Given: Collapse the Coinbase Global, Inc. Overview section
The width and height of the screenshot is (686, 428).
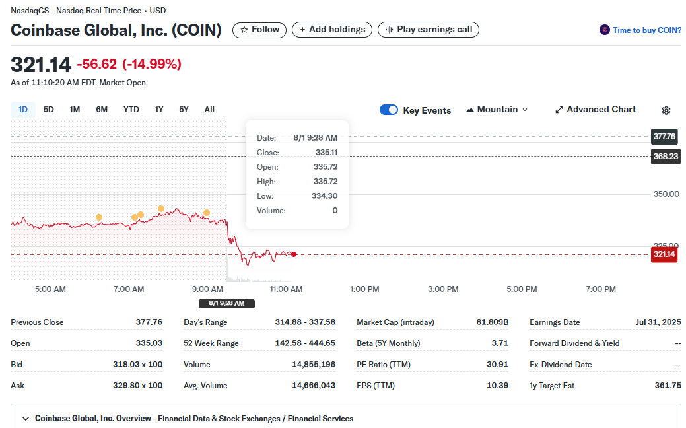Looking at the screenshot, I should click(26, 419).
